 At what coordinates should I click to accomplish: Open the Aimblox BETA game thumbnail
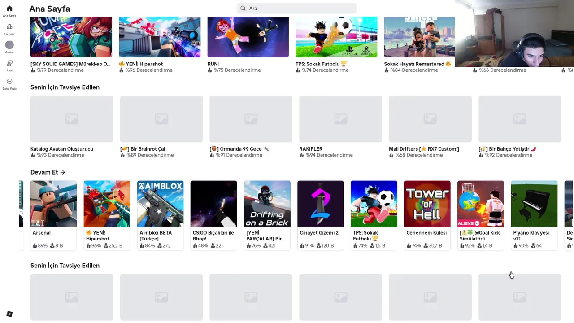(160, 204)
